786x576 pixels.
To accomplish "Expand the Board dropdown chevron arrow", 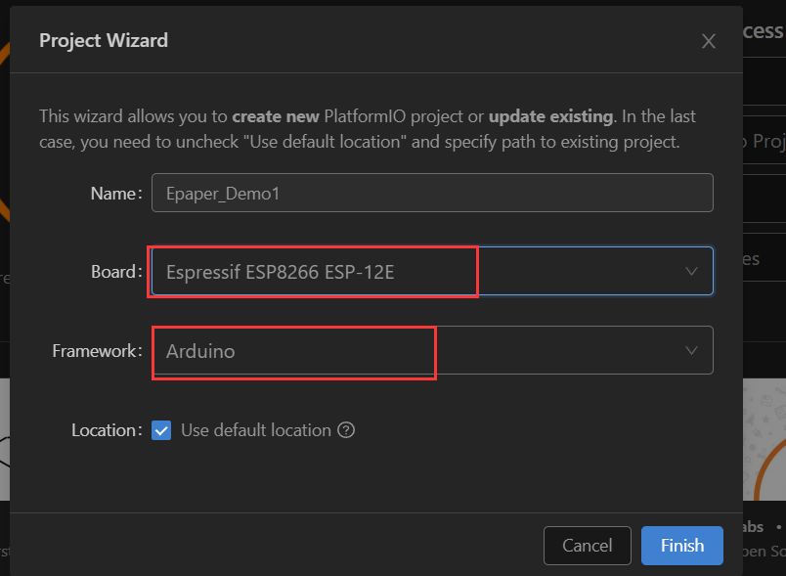I will tap(691, 271).
